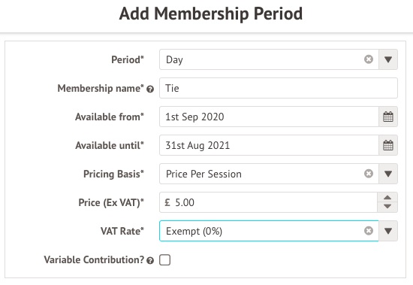Click the Price Per Session field

[269, 174]
